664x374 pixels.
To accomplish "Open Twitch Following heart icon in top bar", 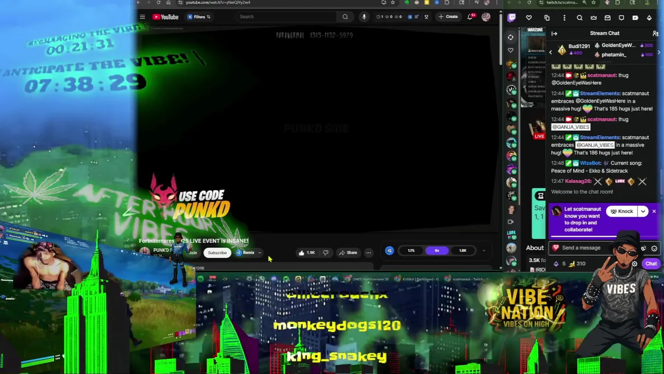I will click(529, 18).
